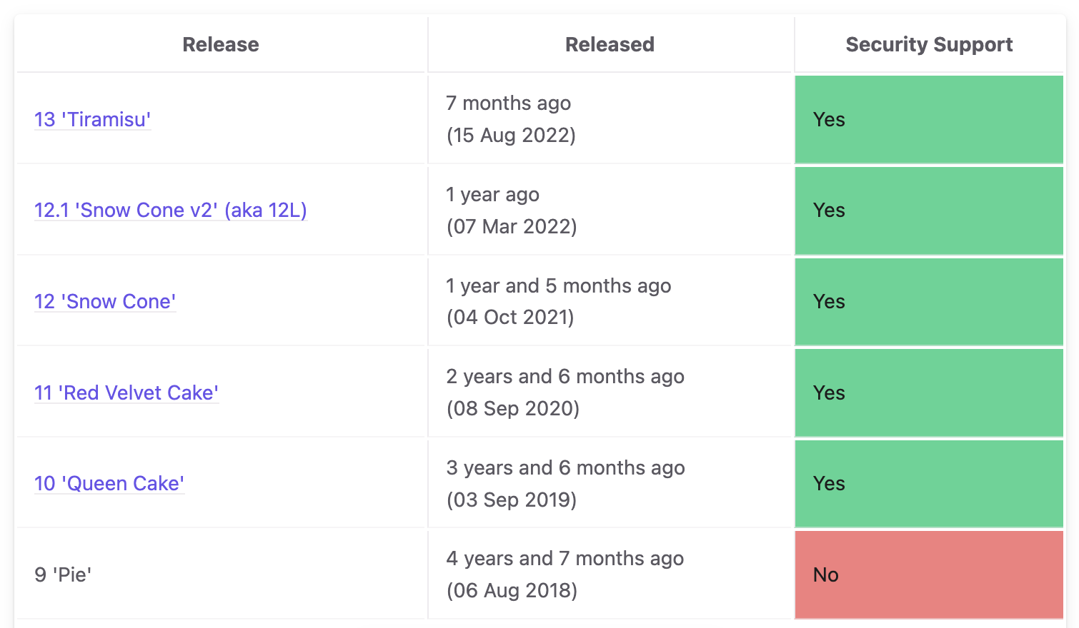Click the Security Support column header

929,44
